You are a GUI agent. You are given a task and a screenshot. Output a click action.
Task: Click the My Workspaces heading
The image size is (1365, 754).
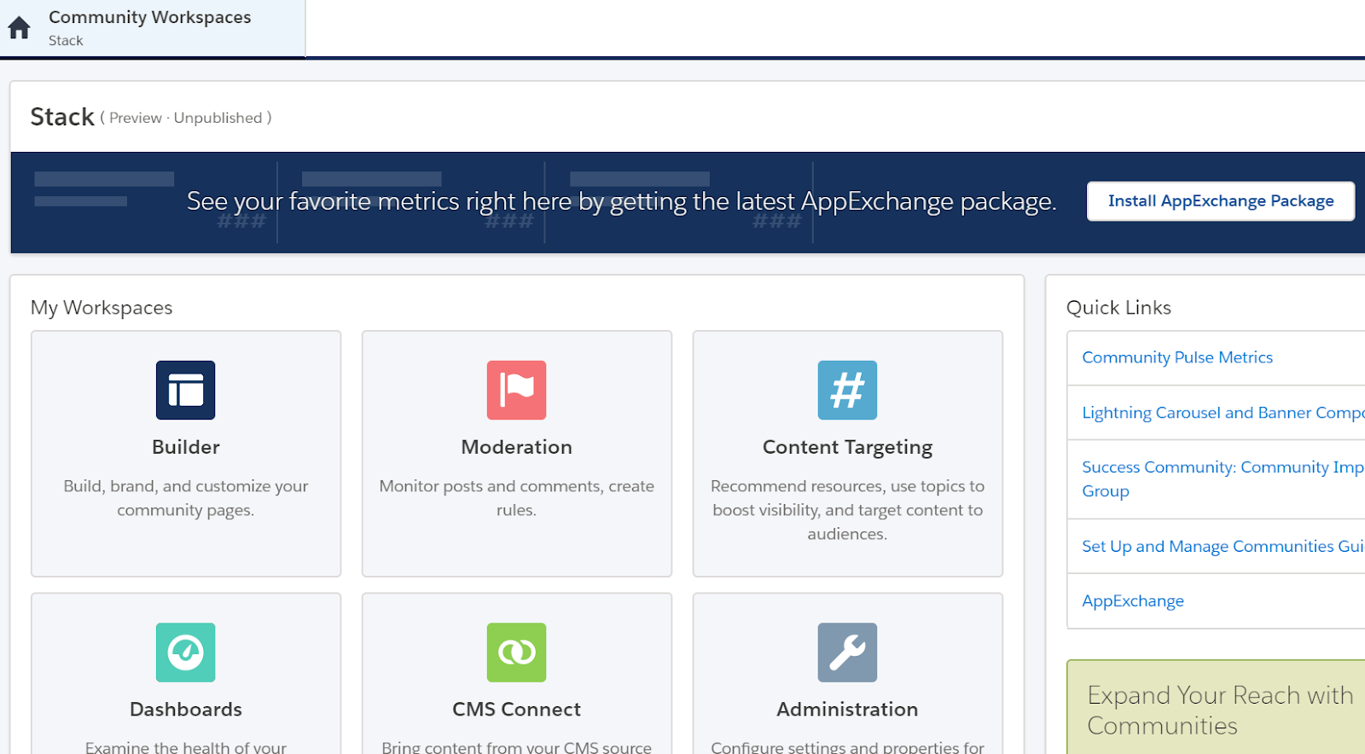102,308
